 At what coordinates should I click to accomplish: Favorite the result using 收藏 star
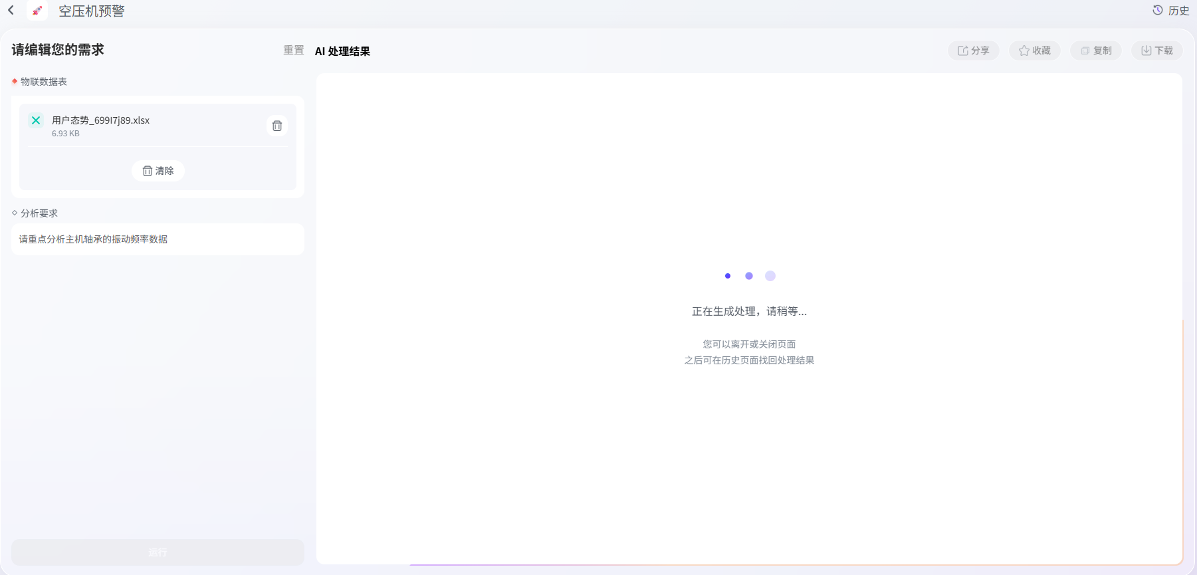coord(1035,51)
